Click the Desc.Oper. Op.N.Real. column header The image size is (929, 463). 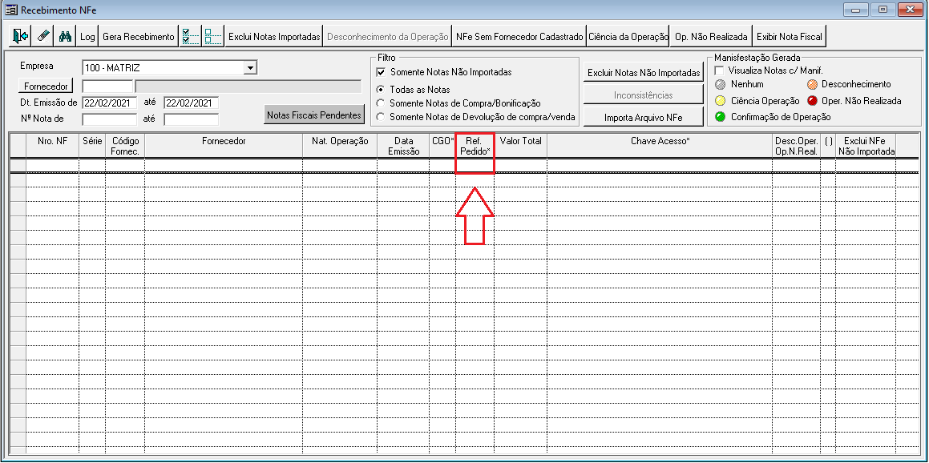(x=796, y=147)
